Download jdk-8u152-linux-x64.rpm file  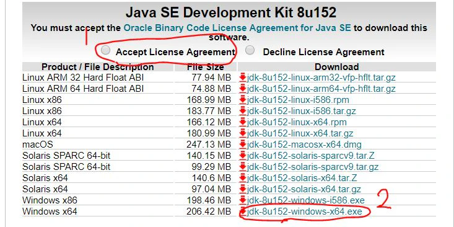[x=297, y=122]
